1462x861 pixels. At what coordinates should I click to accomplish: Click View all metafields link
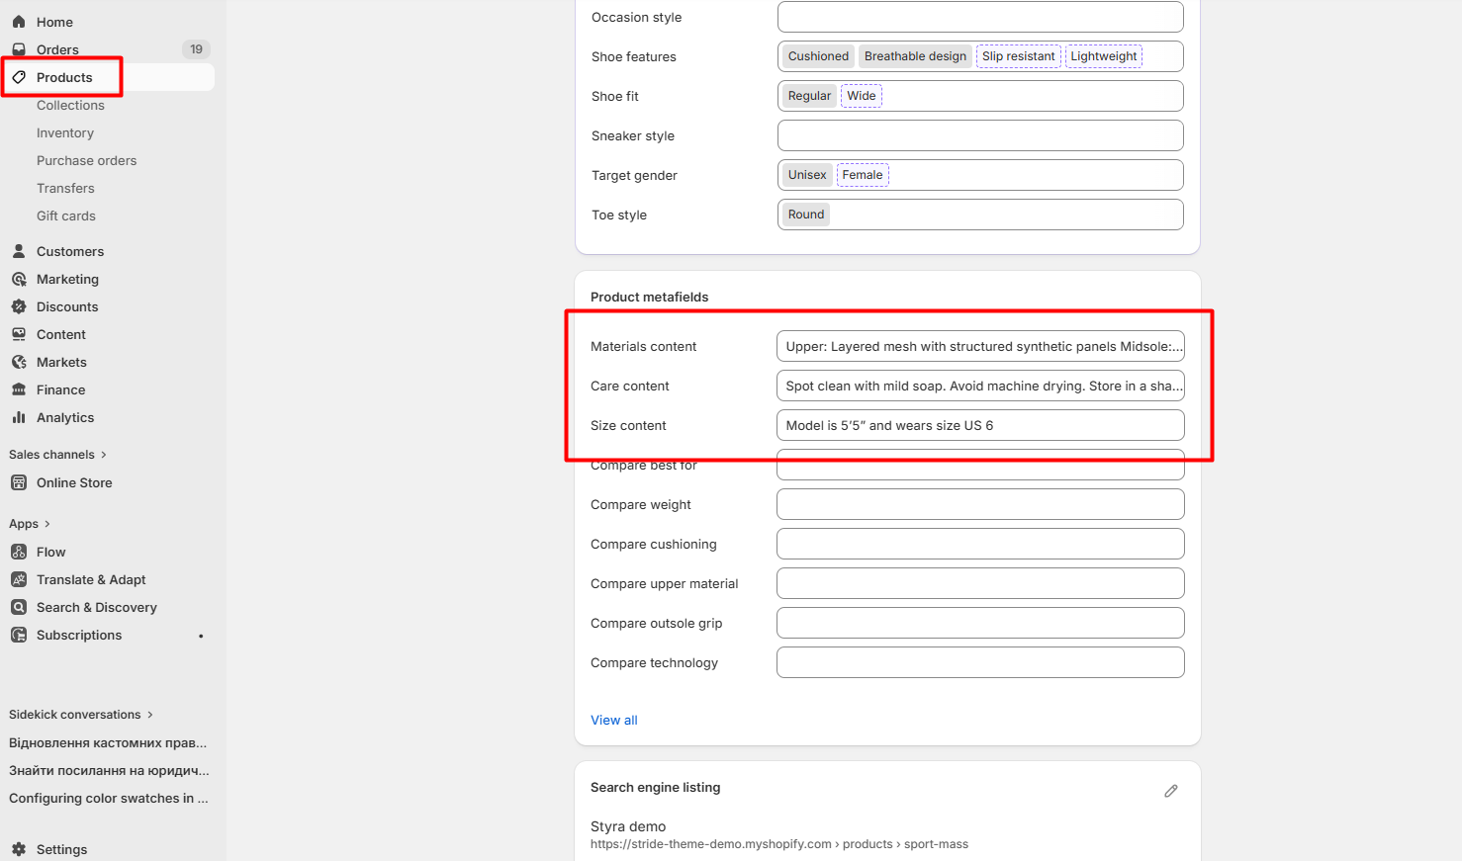tap(614, 720)
